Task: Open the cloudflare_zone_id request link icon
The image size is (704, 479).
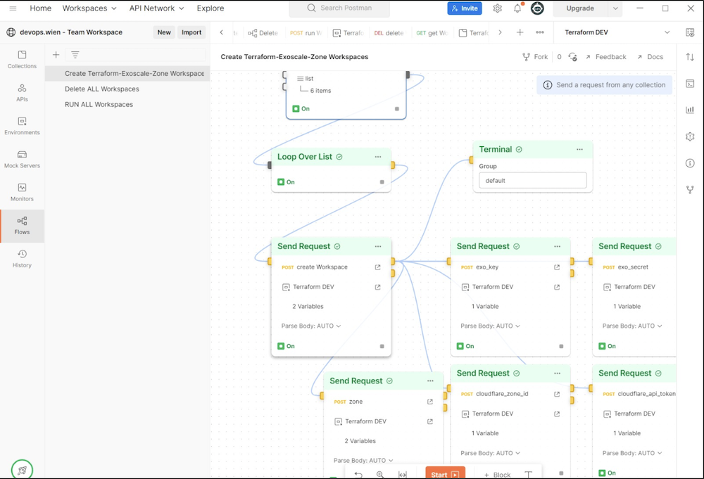Action: (557, 394)
